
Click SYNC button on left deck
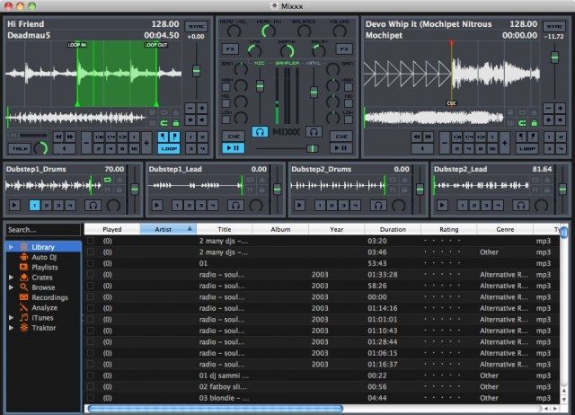pos(196,26)
